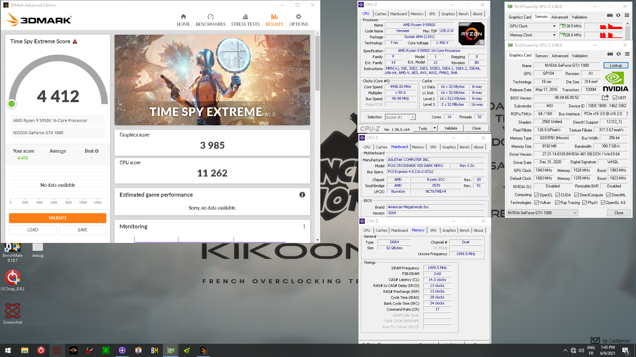Click the GPU-Z Lookup button

pyautogui.click(x=615, y=65)
